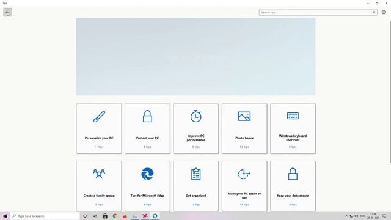The height and width of the screenshot is (220, 391).
Task: Open the Create a family group card
Action: click(x=99, y=186)
